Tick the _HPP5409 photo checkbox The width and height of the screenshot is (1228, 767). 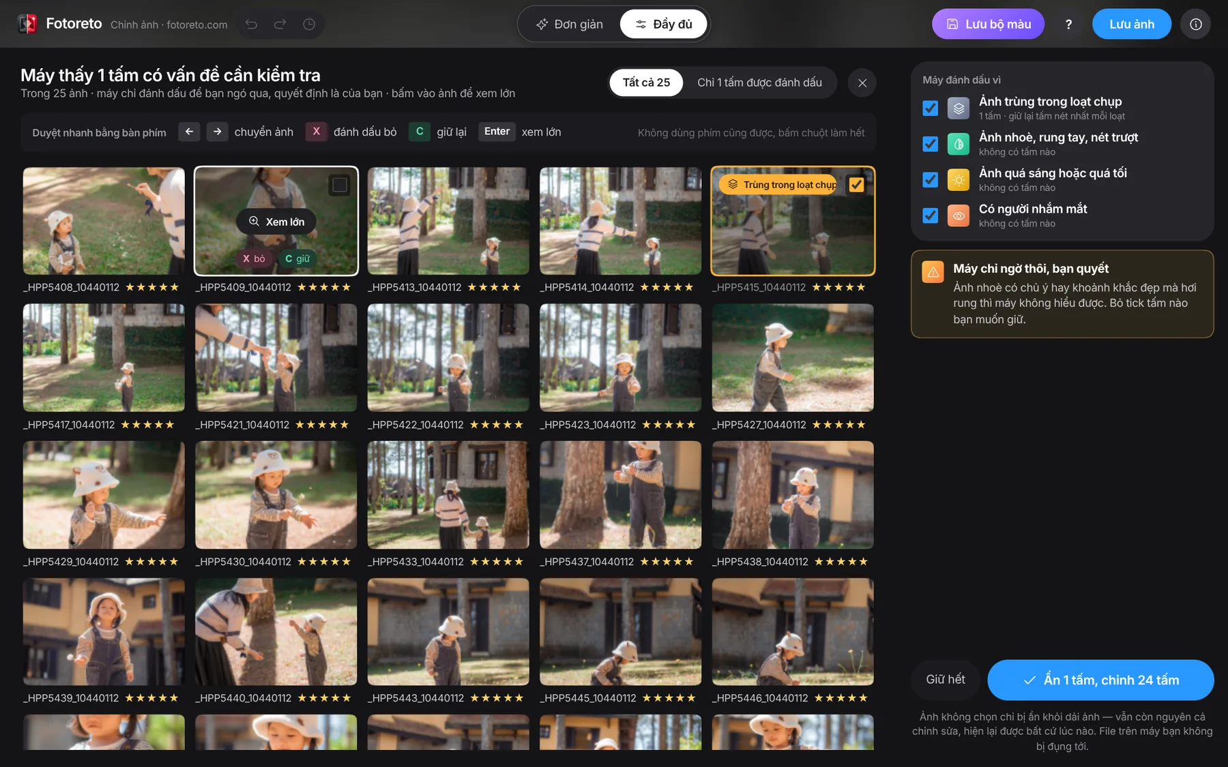pos(339,185)
